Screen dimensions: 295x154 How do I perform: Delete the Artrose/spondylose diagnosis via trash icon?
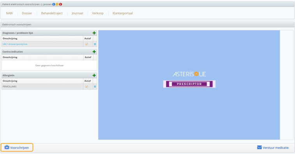coord(95,44)
